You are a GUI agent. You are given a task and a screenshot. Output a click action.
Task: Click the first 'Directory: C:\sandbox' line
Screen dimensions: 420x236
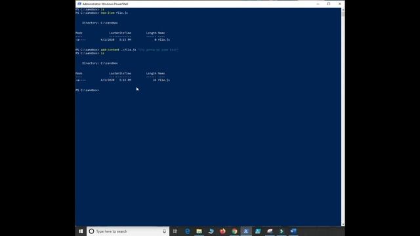[100, 23]
